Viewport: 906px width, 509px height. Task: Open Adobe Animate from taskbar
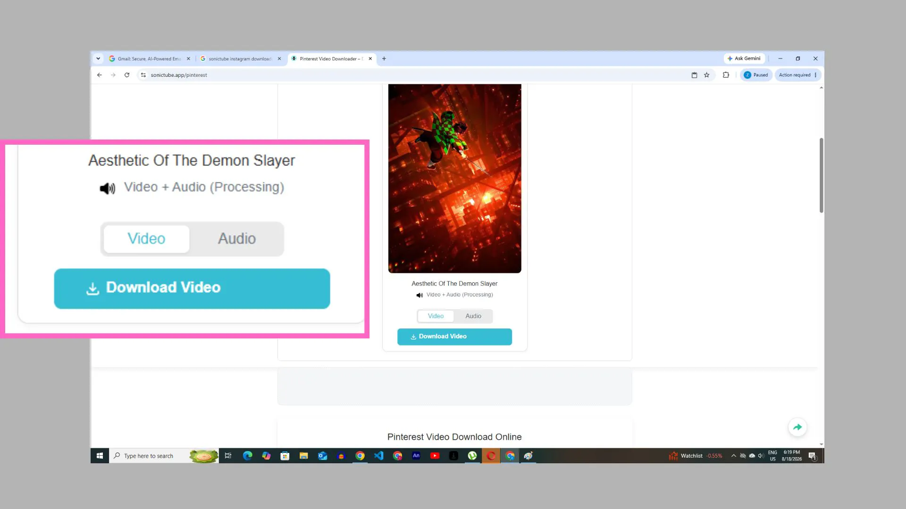(x=416, y=456)
